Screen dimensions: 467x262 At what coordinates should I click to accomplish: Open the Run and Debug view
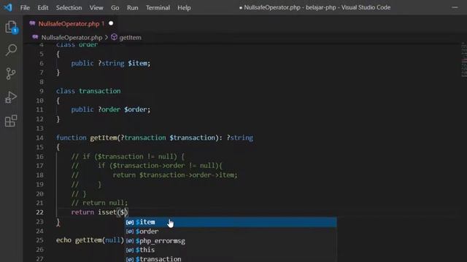(x=11, y=97)
